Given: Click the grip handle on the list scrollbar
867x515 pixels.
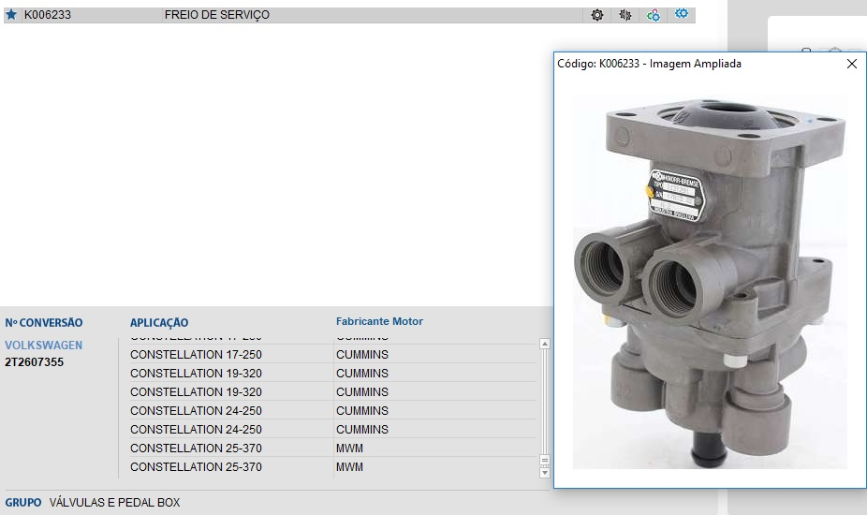Looking at the screenshot, I should (x=545, y=460).
